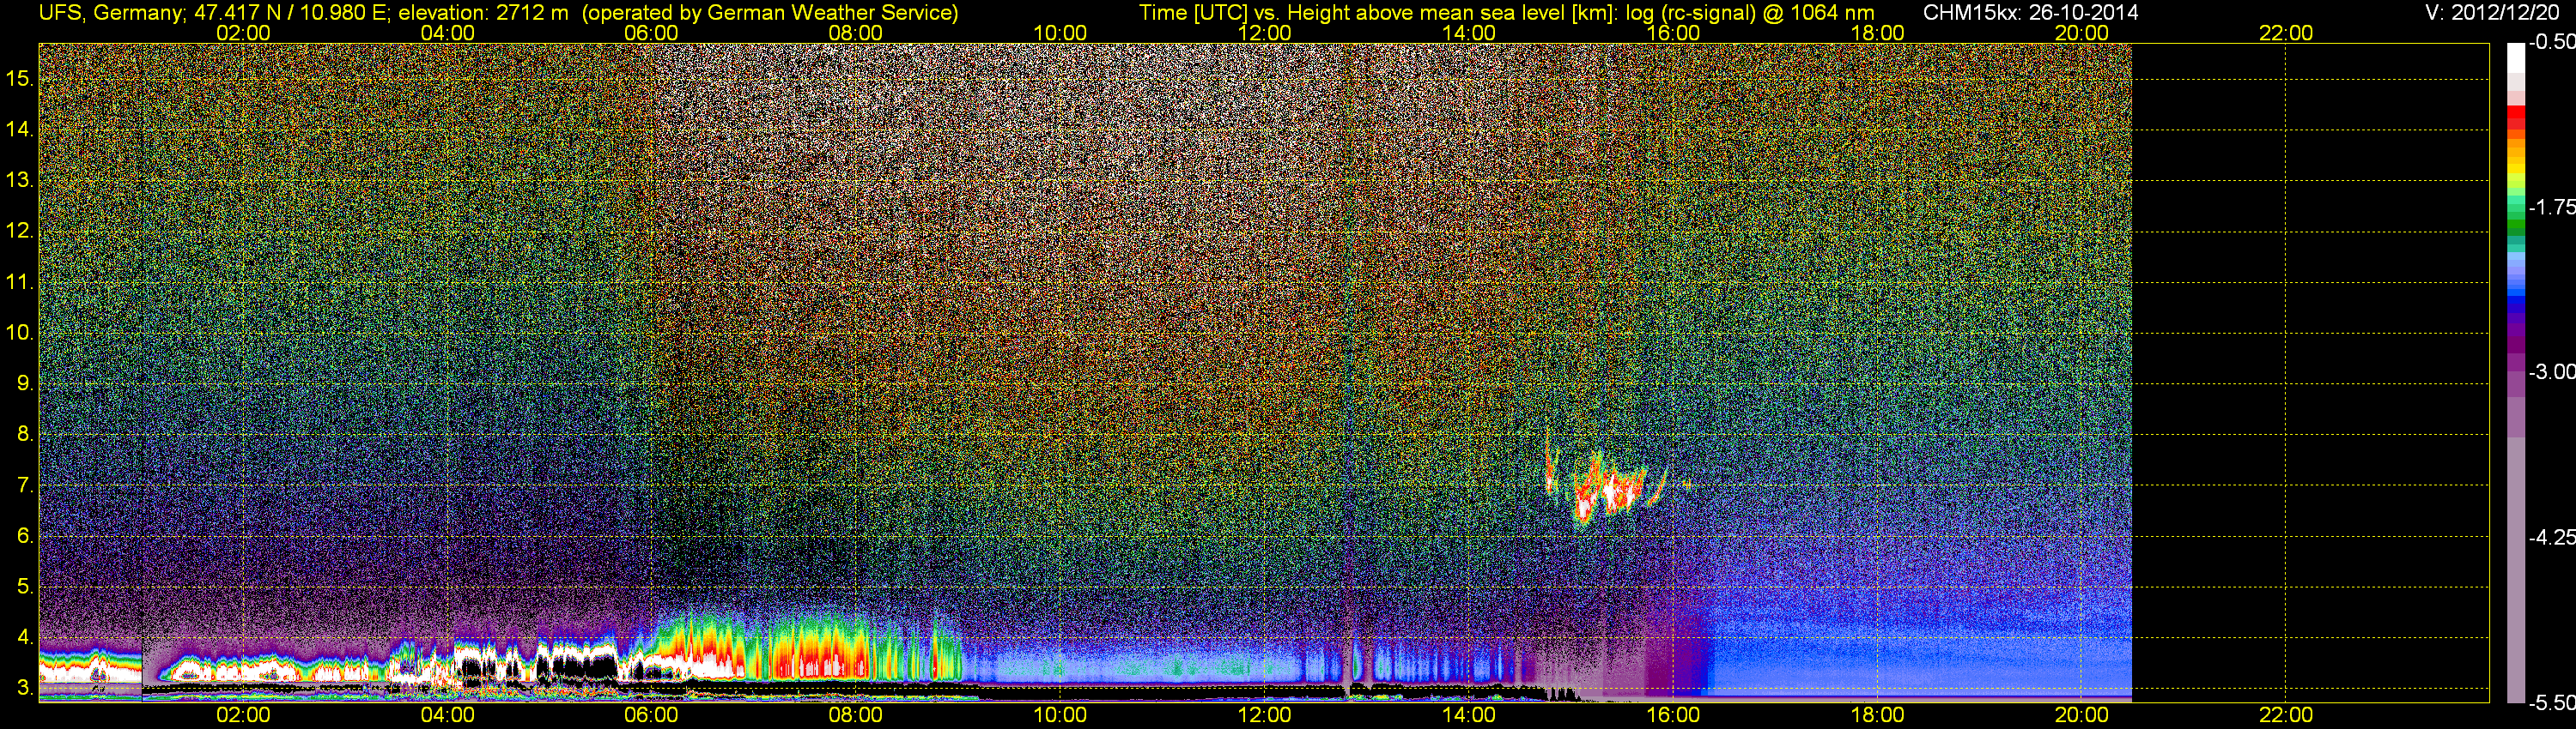Select the 16:00 tick on top axis
This screenshot has width=2576, height=729.
(1673, 33)
